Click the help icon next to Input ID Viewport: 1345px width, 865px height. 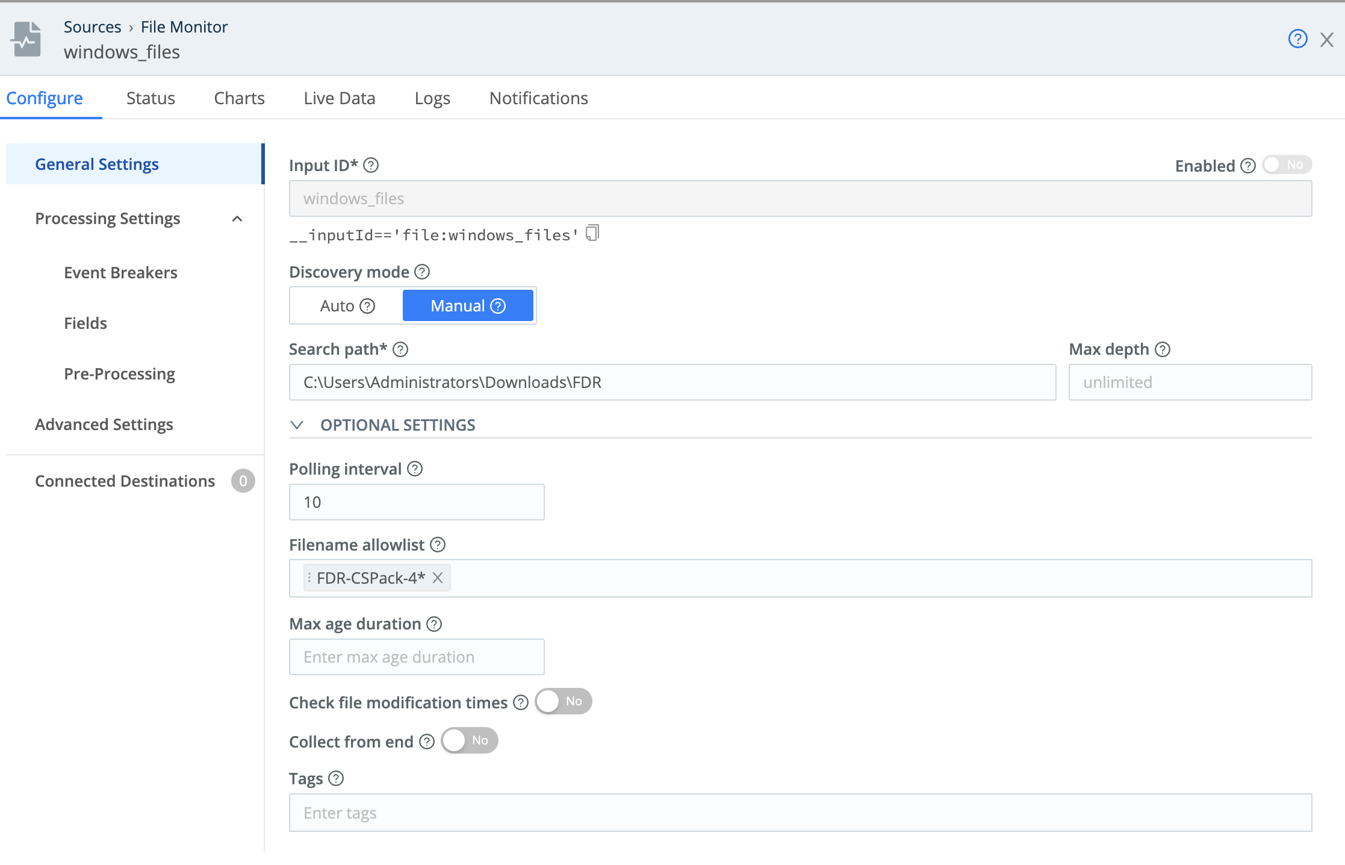(x=371, y=165)
